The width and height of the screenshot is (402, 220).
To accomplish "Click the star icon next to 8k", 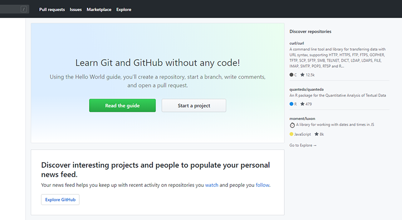I will point(316,134).
